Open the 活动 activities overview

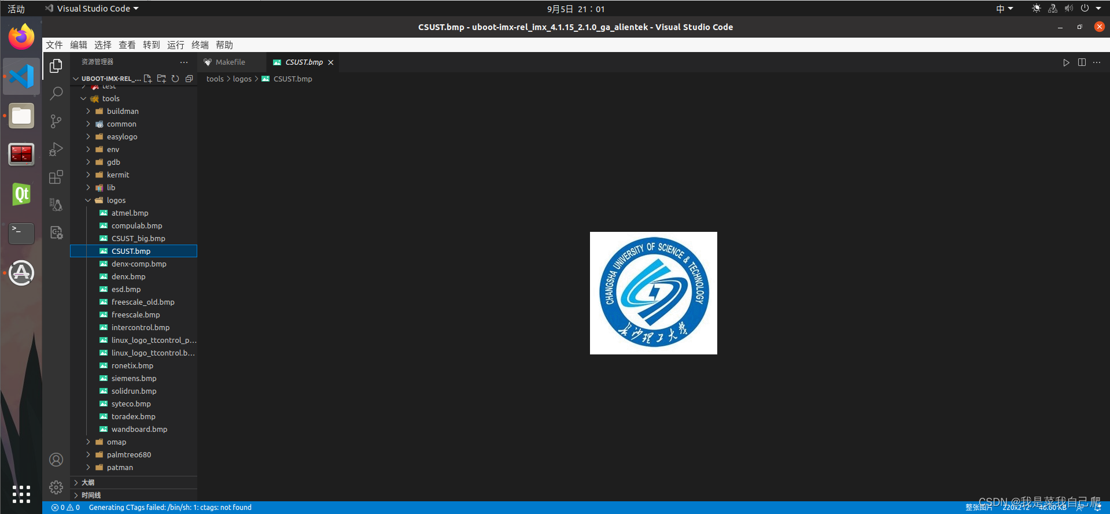[x=16, y=9]
